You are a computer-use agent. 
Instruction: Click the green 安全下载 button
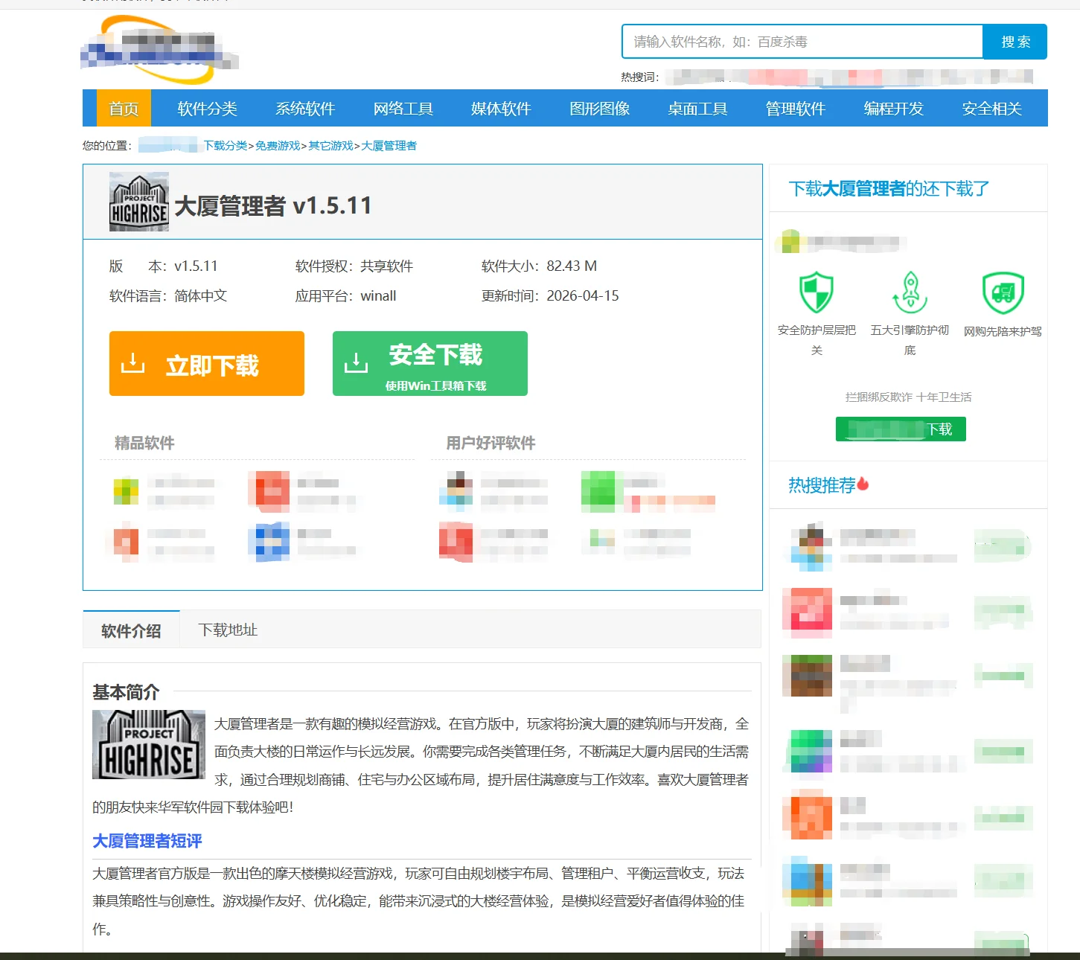click(430, 363)
